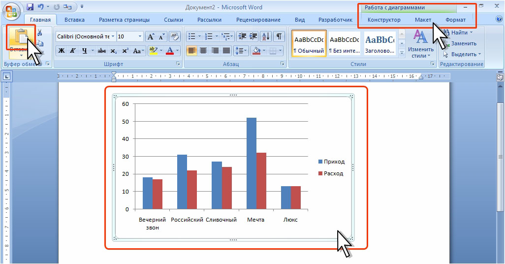Cut selection with the scissors icon

tap(39, 33)
